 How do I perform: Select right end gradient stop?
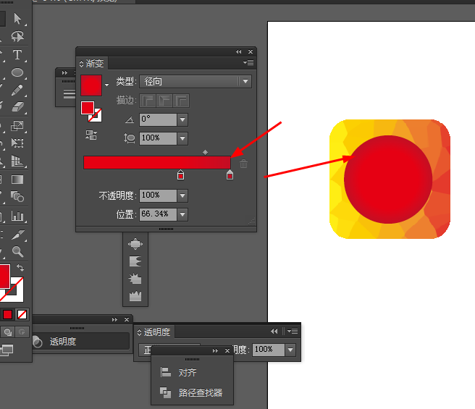[x=230, y=174]
